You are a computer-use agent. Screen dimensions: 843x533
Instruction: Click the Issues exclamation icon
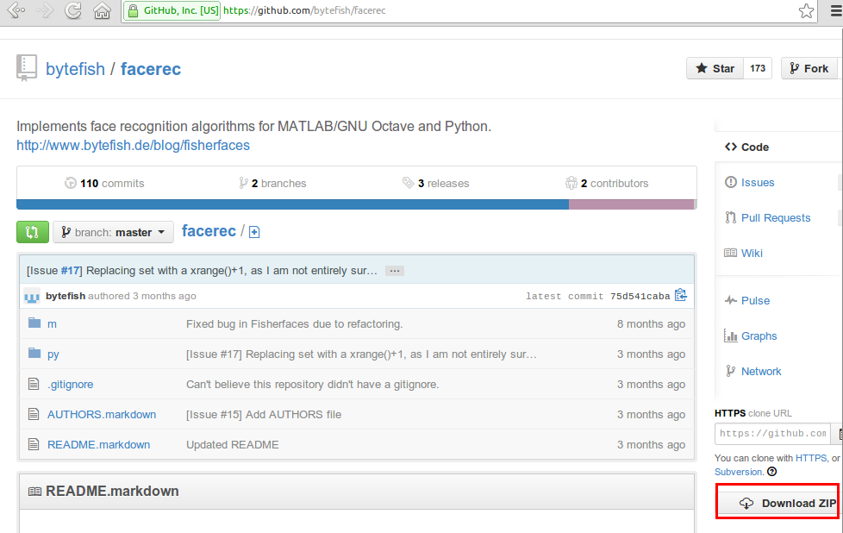coord(731,182)
